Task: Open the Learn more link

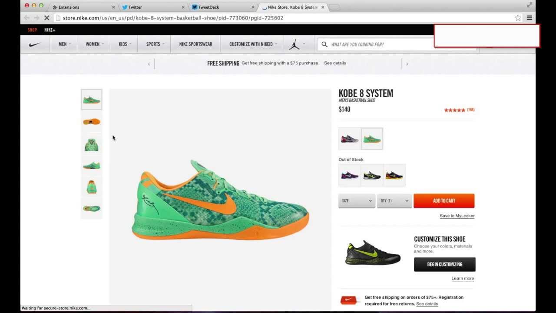Action: tap(463, 279)
